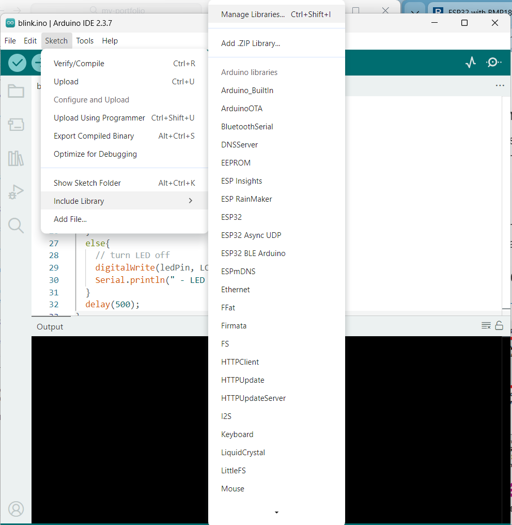Include the Firmata library

(x=276, y=326)
